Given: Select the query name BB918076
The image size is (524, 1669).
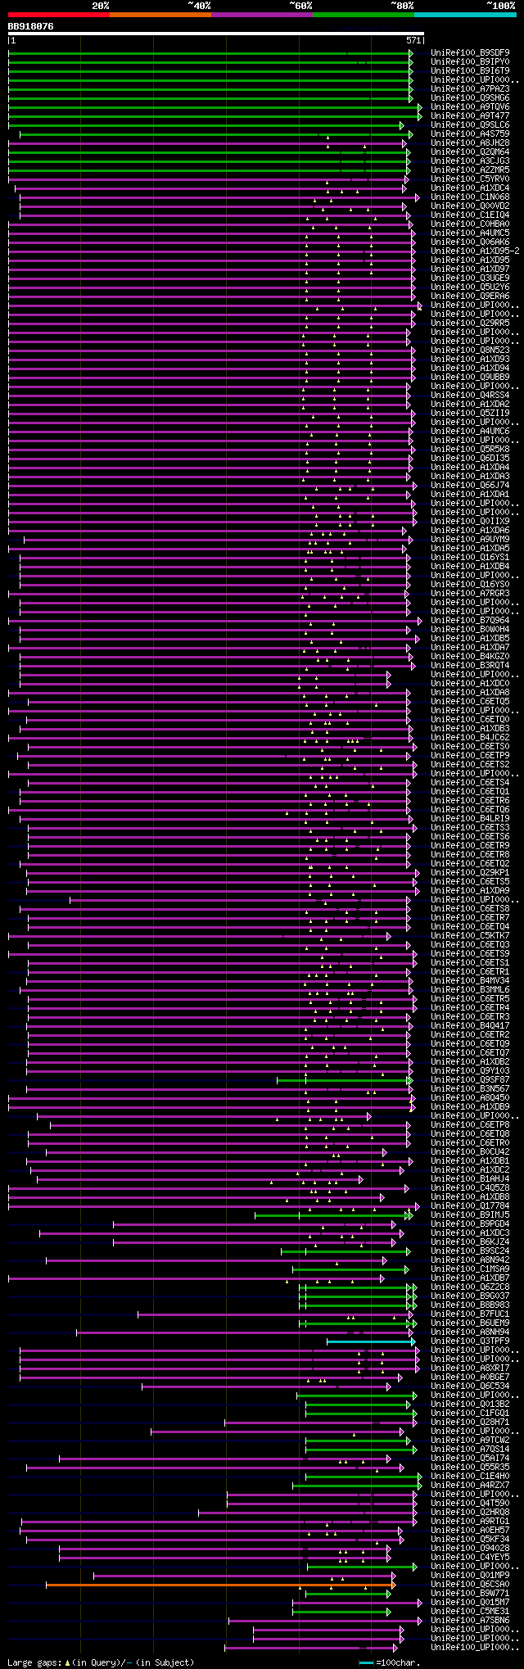Looking at the screenshot, I should pos(31,26).
